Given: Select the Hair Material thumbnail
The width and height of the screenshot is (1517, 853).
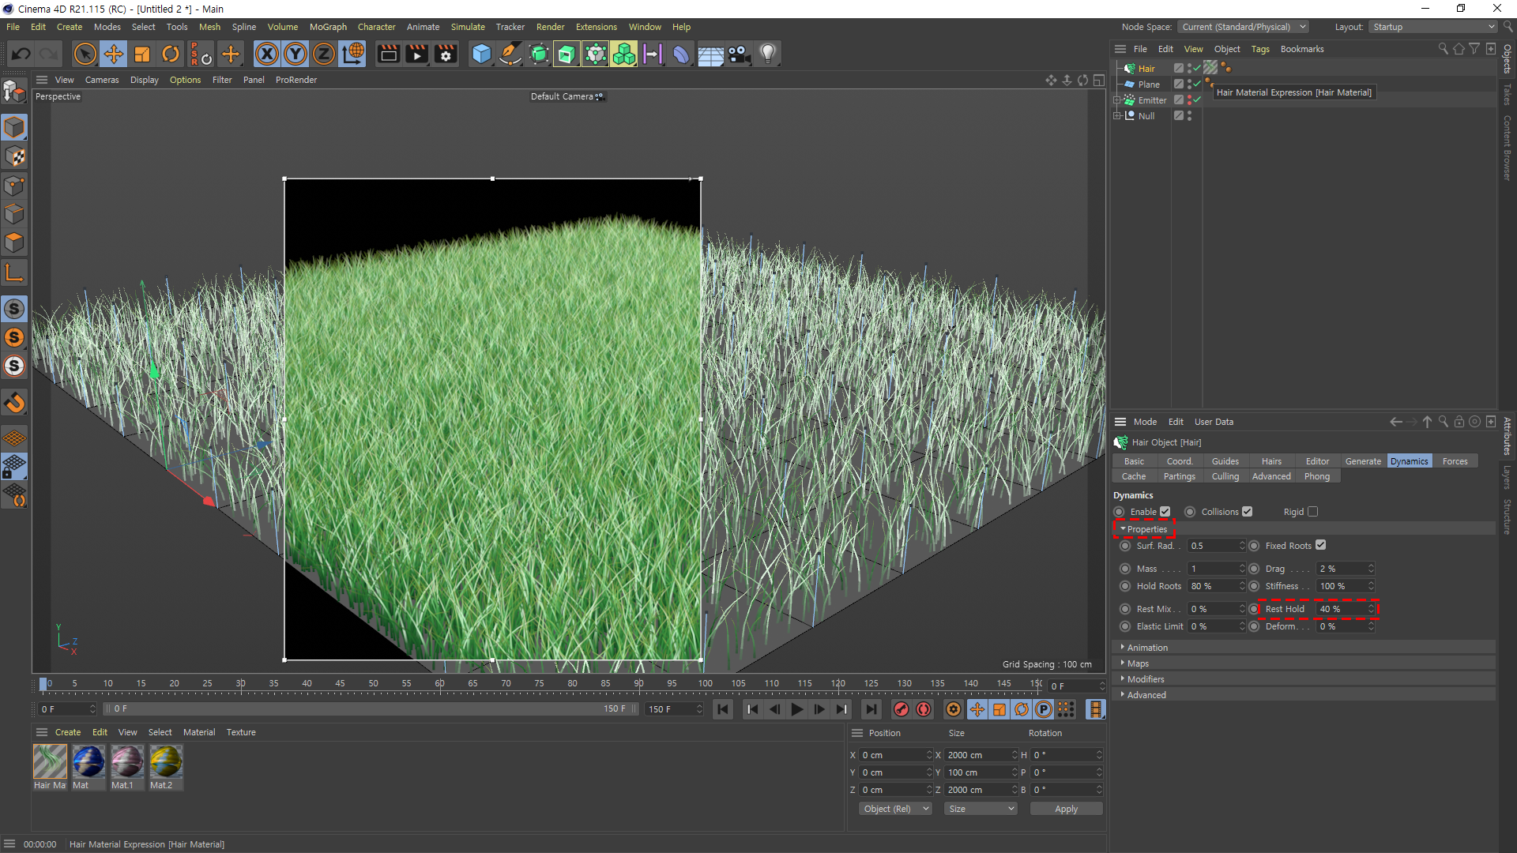Looking at the screenshot, I should click(50, 762).
